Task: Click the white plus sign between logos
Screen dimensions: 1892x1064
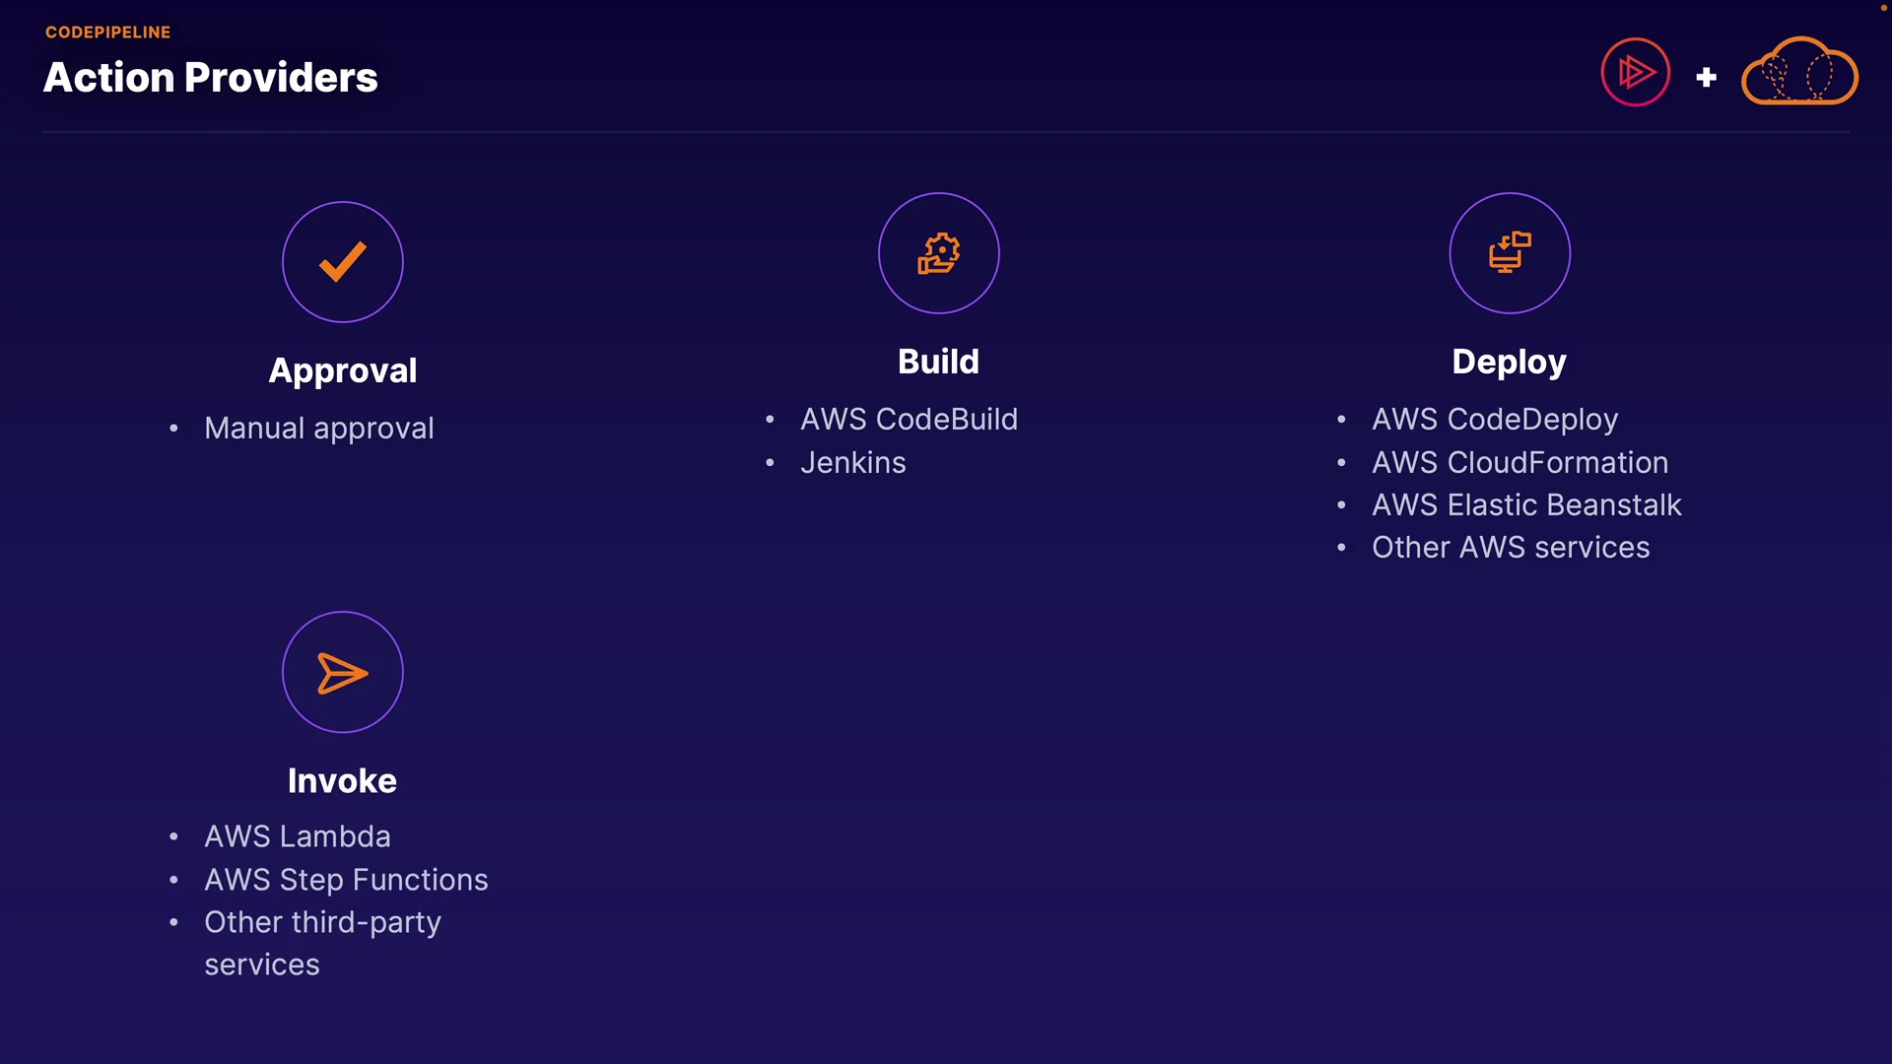Action: 1707,77
